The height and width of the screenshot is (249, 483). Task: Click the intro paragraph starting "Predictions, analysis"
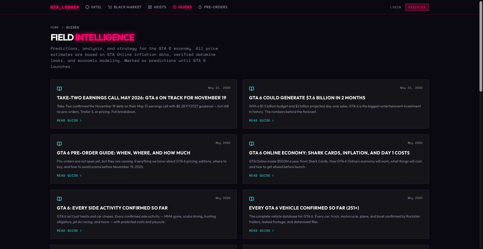(x=134, y=58)
